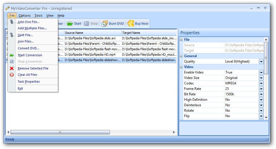This screenshot has width=276, height=149.
Task: Open the Codec dropdown arrow
Action: pyautogui.click(x=261, y=84)
